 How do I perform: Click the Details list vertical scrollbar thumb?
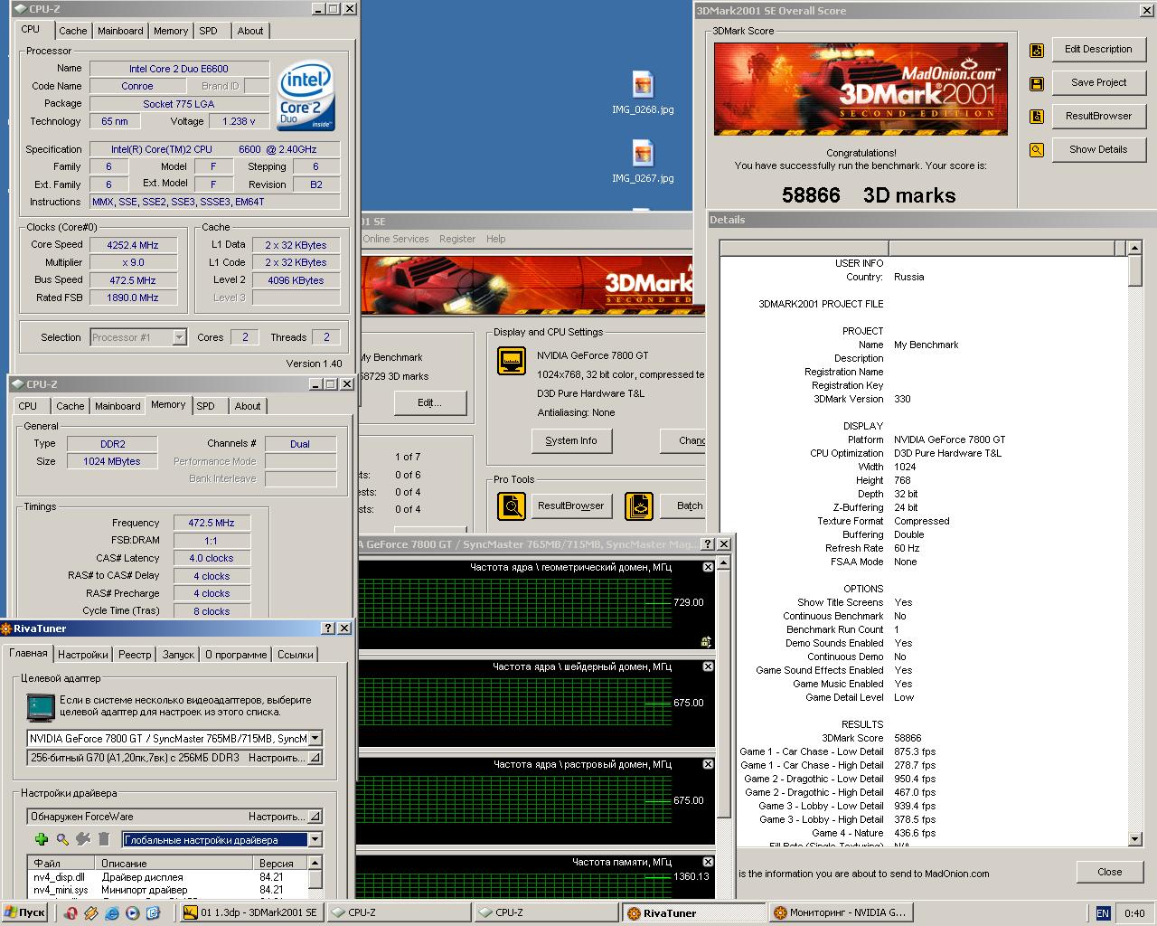click(1135, 270)
